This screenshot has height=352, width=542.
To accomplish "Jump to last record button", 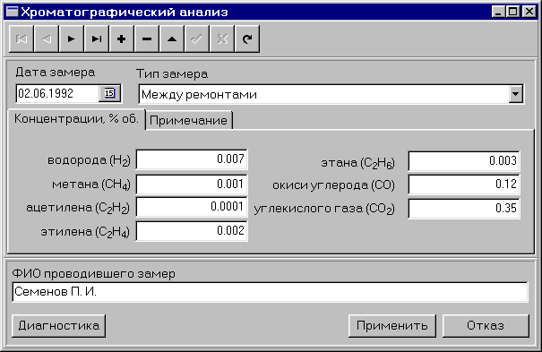I will pos(97,39).
